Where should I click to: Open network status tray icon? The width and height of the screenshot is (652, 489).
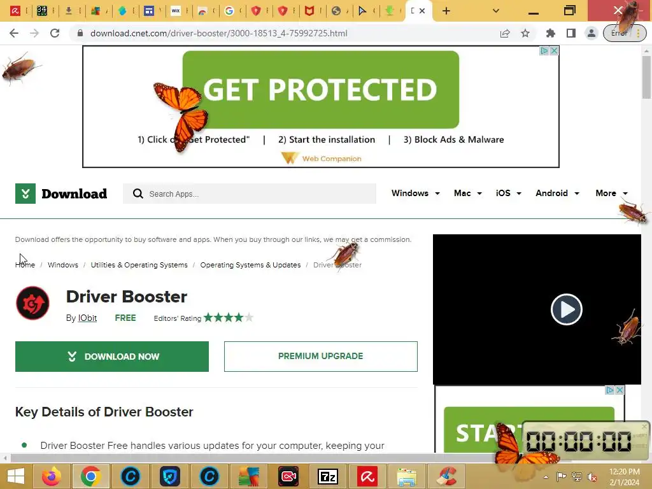pos(576,477)
